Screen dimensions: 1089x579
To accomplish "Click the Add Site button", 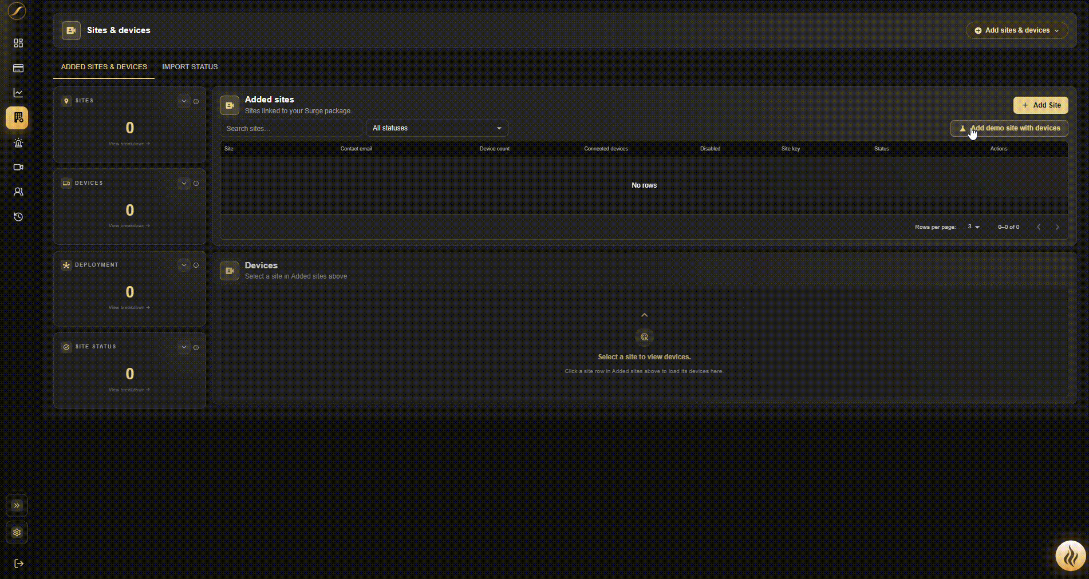I will (x=1040, y=105).
